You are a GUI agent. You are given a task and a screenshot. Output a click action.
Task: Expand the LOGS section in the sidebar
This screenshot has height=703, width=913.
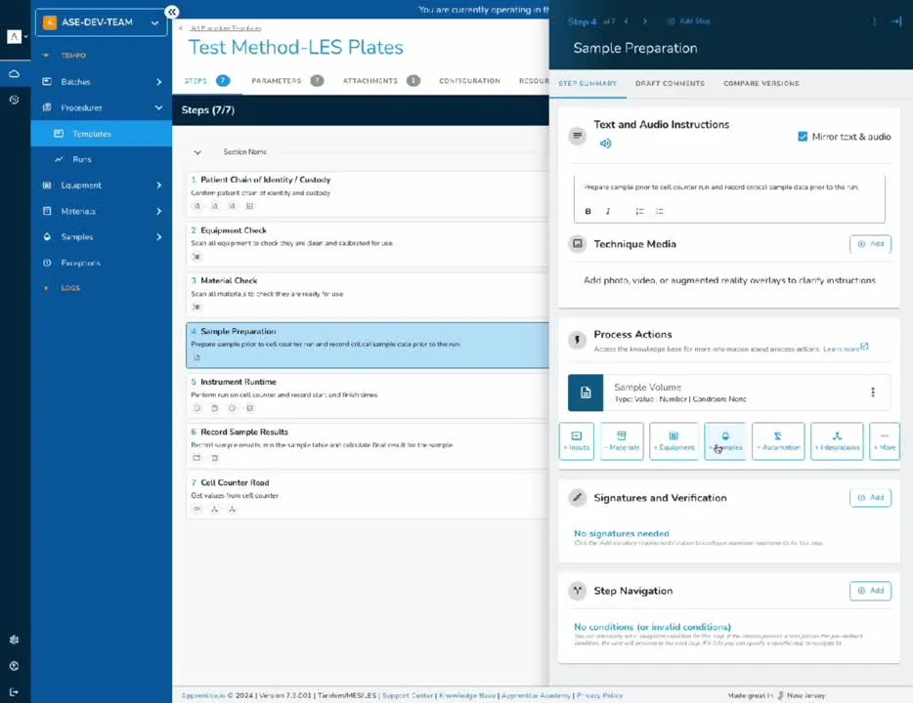(46, 288)
